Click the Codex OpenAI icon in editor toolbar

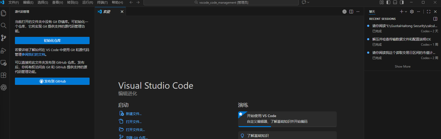click(x=344, y=12)
